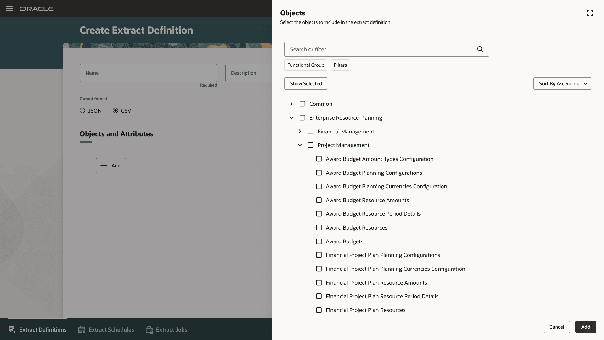
Task: Select the JSON output format
Action: tap(82, 110)
